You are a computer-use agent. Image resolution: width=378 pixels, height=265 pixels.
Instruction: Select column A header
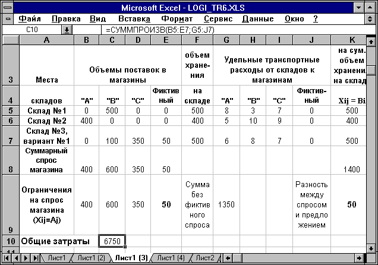coord(47,40)
